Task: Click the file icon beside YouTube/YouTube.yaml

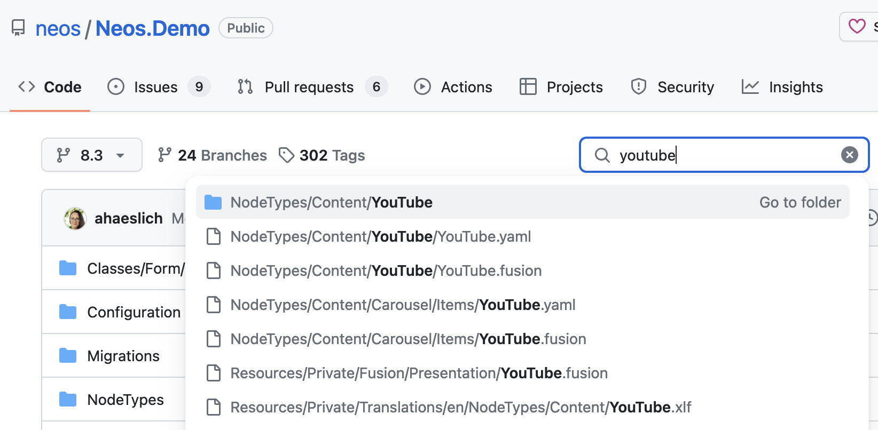Action: pos(214,236)
